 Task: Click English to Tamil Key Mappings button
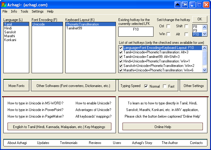pyautogui.click(x=59, y=127)
